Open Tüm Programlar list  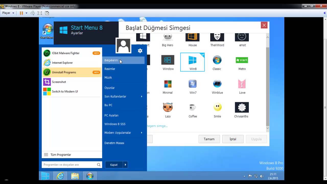coord(61,155)
